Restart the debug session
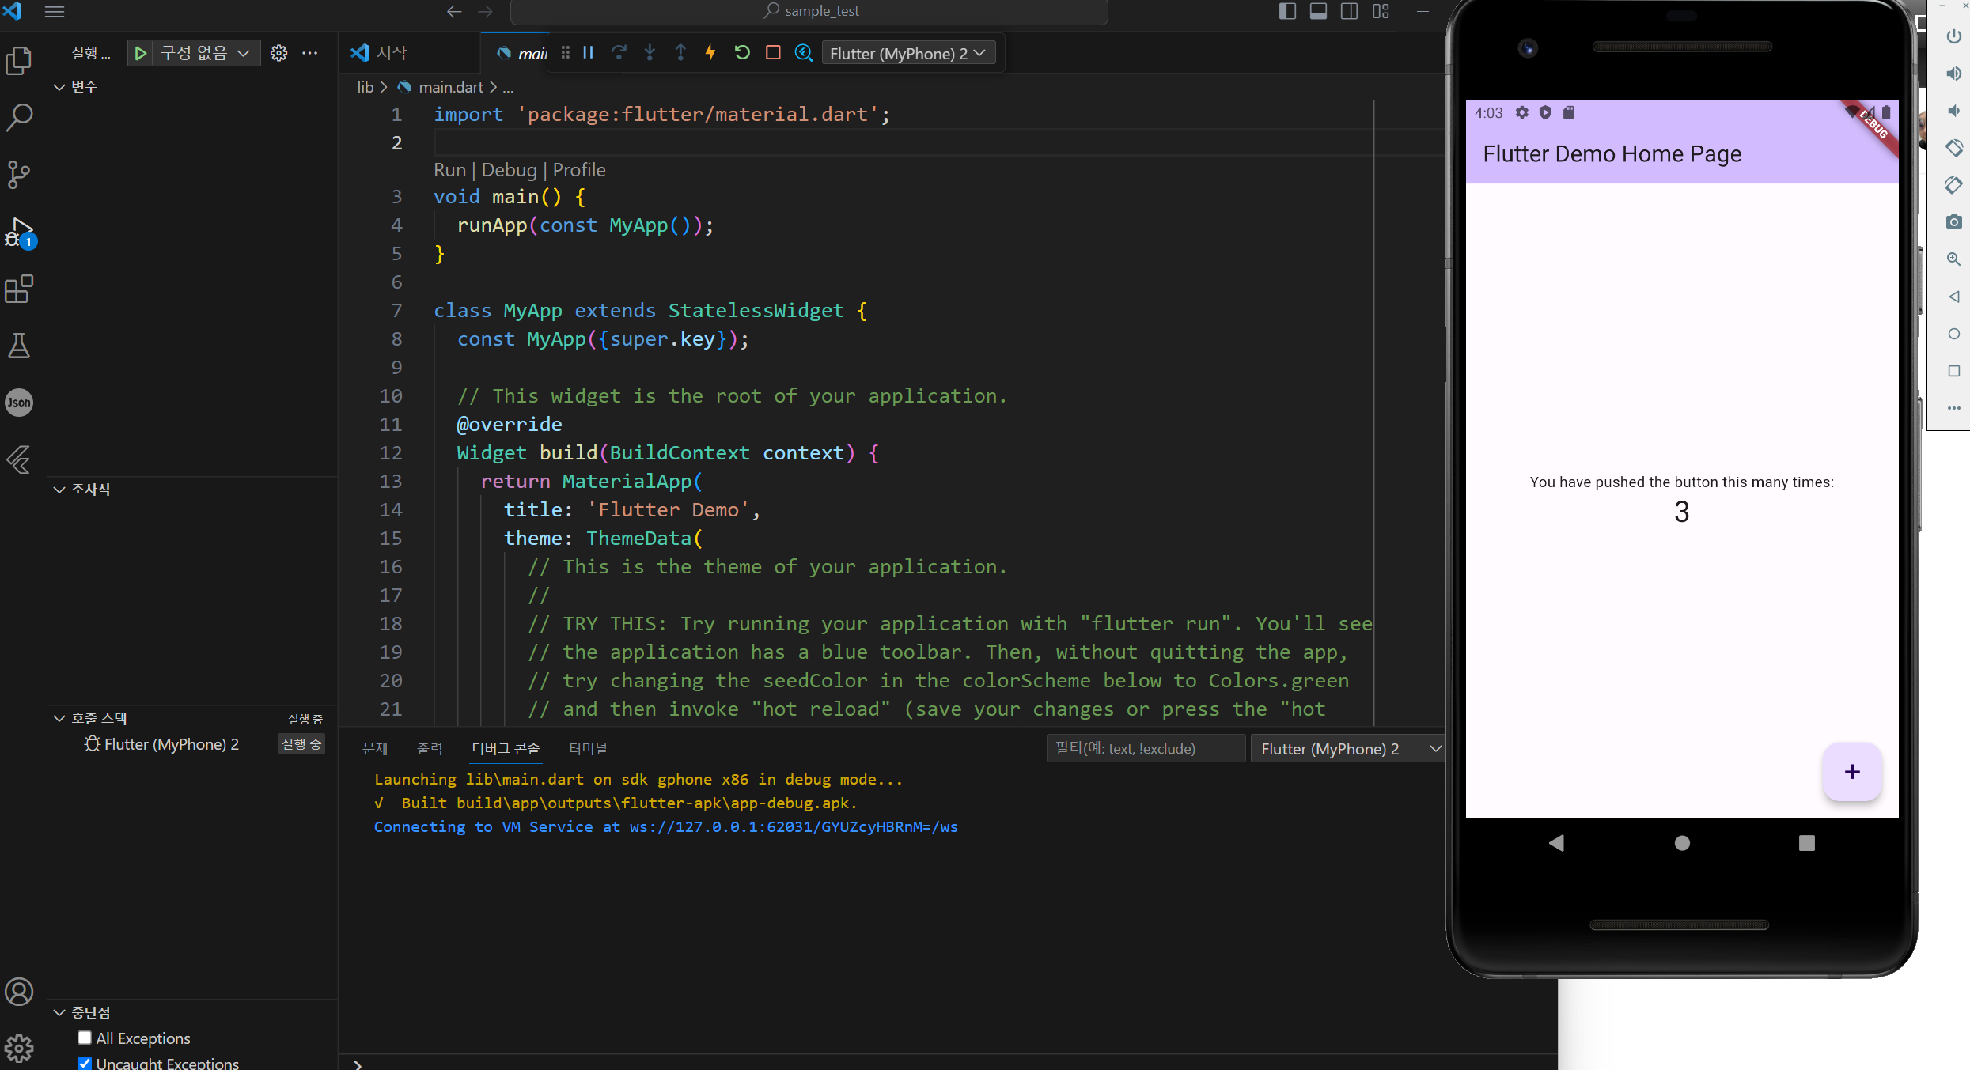 [x=742, y=53]
